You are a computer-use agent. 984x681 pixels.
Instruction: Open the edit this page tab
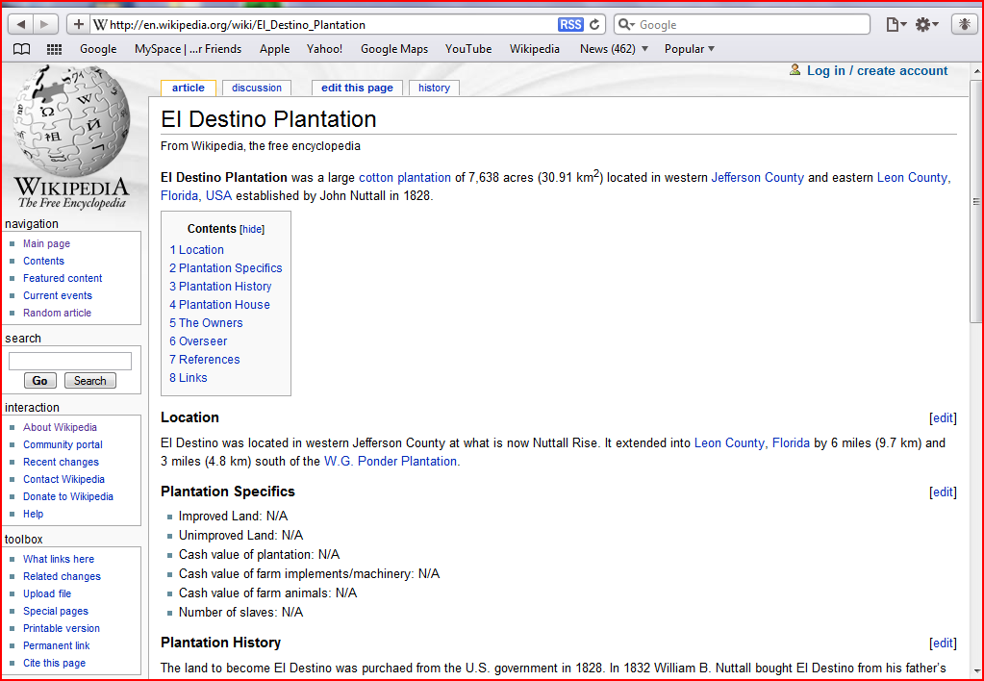click(357, 88)
